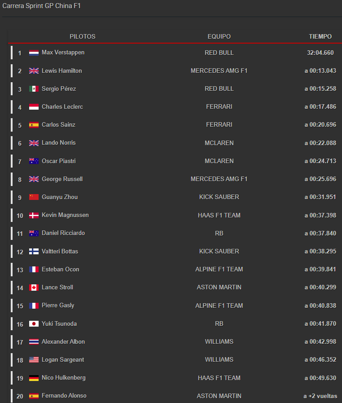Click the UK flag beside Lewis Hamilton
Screen dimensions: 342x403
point(34,71)
